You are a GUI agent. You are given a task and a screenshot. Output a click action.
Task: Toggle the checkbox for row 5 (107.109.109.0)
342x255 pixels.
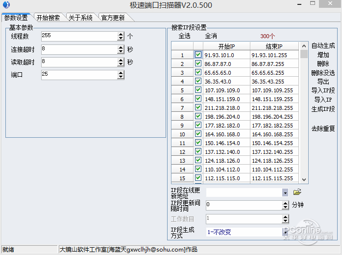[x=198, y=90]
